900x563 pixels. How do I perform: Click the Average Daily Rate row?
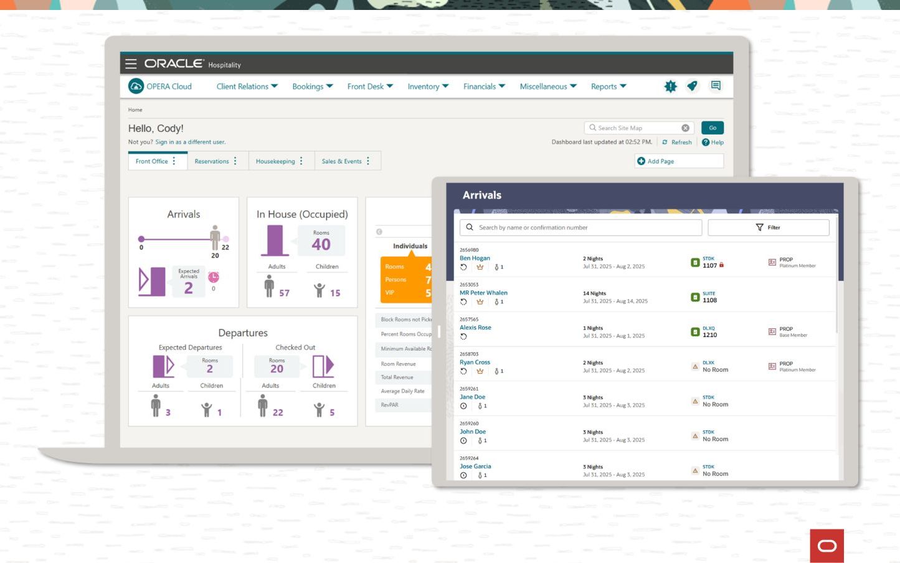click(403, 391)
